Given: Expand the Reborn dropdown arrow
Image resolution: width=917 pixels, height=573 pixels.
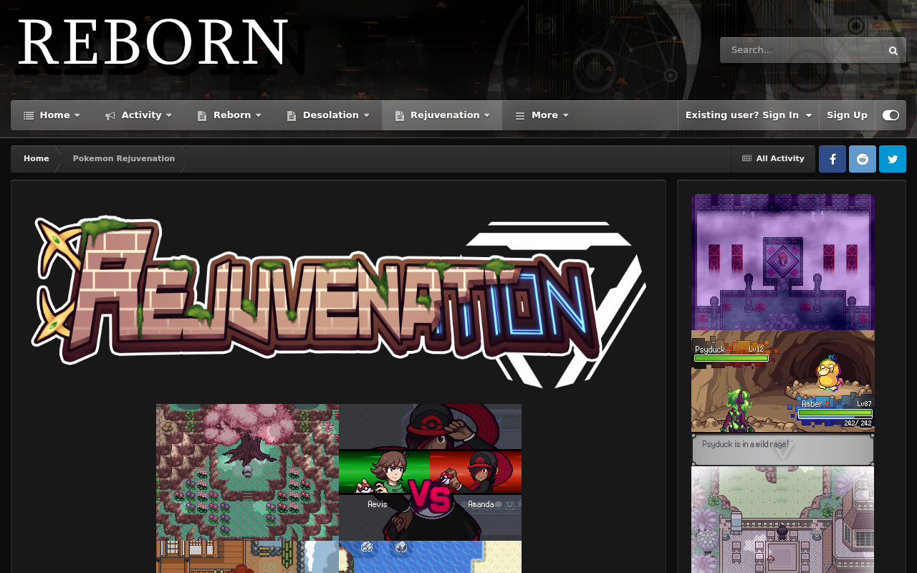Looking at the screenshot, I should tap(258, 115).
